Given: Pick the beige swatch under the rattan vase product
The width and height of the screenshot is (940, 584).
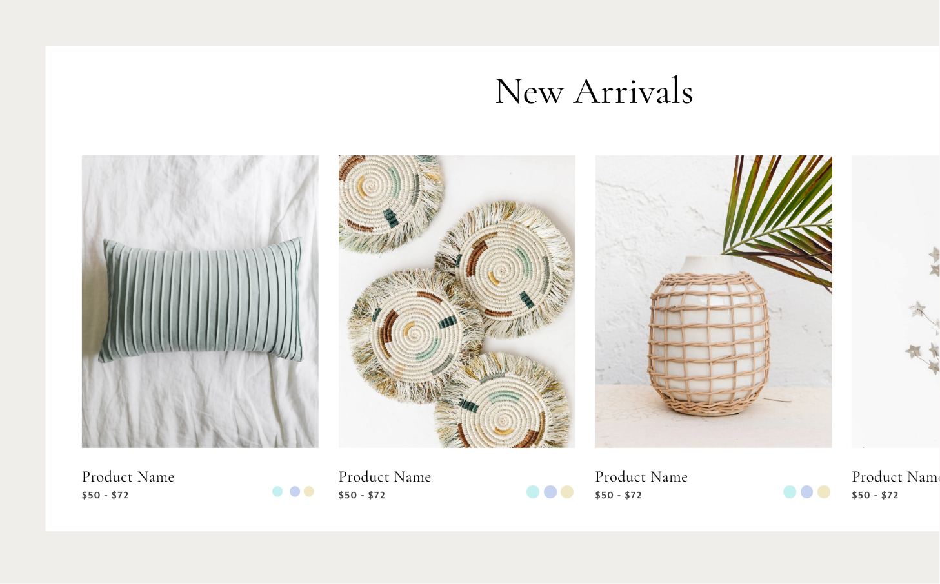Looking at the screenshot, I should pyautogui.click(x=824, y=492).
